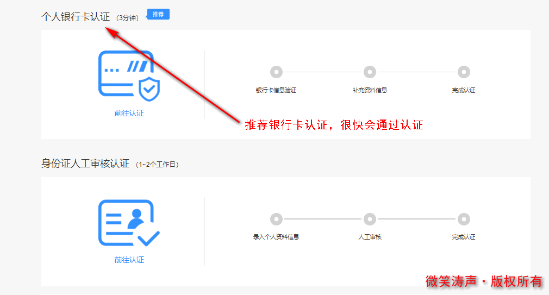Select the 补充资料信息 step circle
Image resolution: width=549 pixels, height=295 pixels.
click(x=370, y=72)
